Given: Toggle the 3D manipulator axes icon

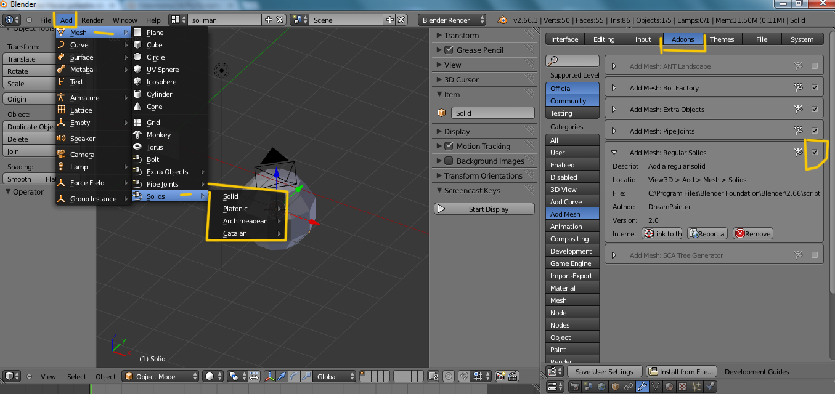Looking at the screenshot, I should [270, 376].
